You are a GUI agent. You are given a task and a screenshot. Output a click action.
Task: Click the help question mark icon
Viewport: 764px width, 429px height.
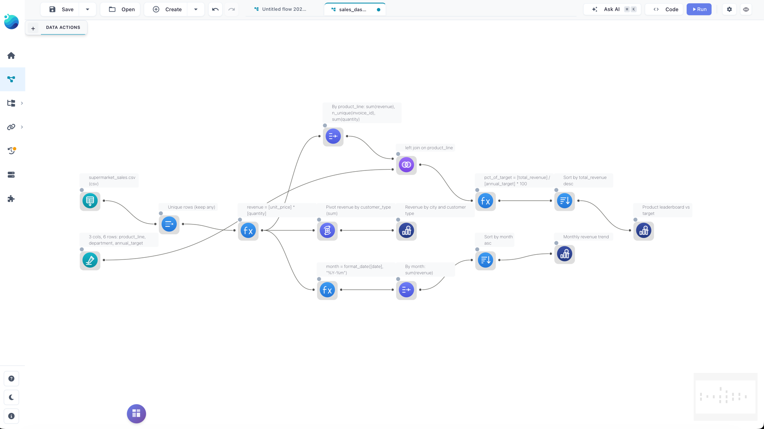click(11, 379)
